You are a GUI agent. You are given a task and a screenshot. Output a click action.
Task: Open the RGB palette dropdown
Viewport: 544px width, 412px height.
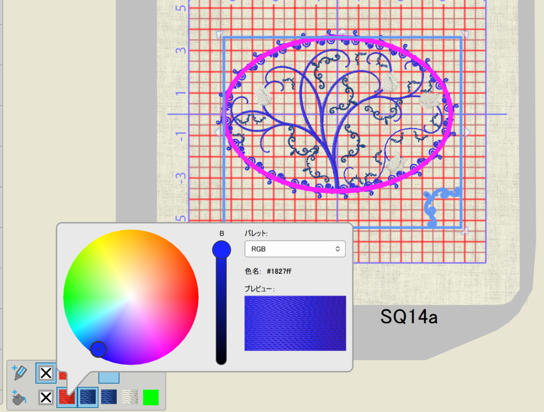pyautogui.click(x=295, y=248)
